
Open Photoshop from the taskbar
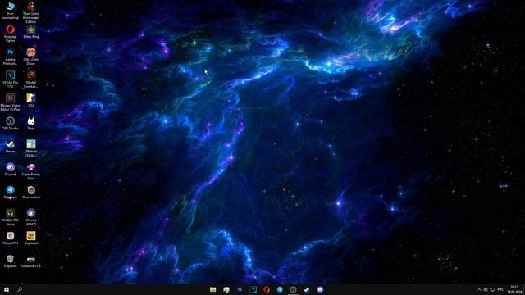240,289
